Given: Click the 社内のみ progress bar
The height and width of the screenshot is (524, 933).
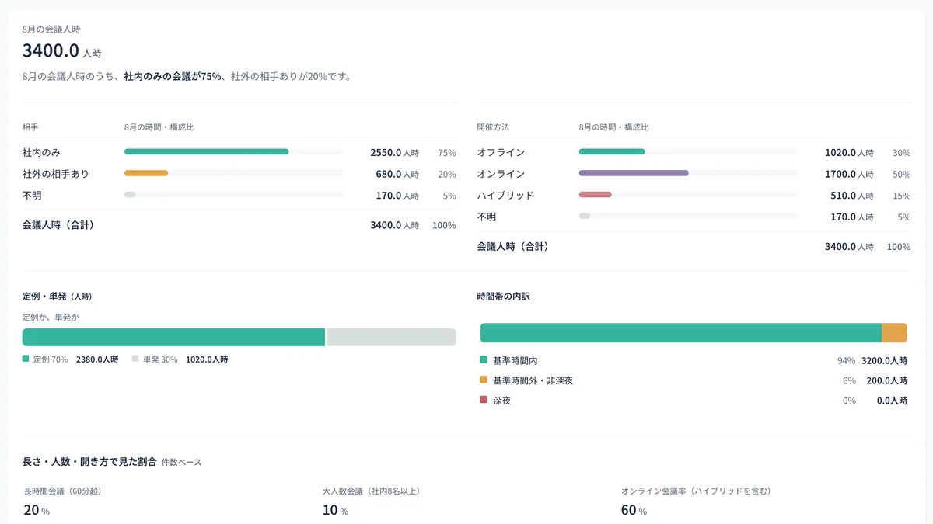Looking at the screenshot, I should click(233, 152).
